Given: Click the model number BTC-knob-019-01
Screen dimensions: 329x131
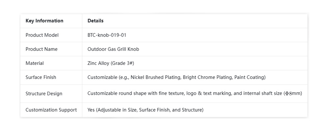Looking at the screenshot, I should pos(107,35).
